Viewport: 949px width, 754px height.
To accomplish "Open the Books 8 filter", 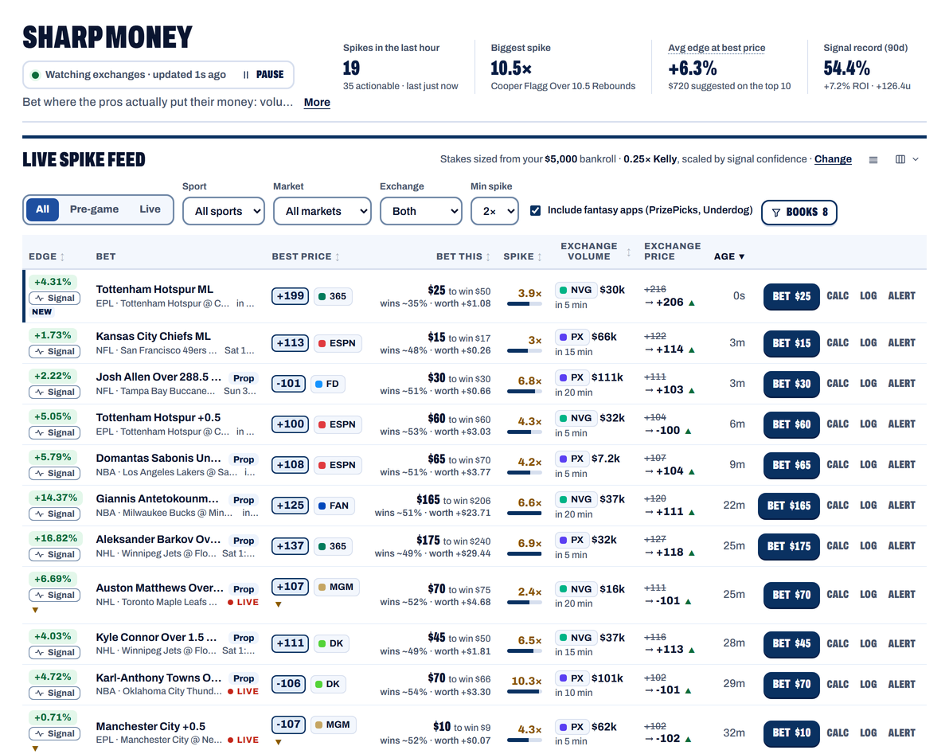I will [799, 213].
